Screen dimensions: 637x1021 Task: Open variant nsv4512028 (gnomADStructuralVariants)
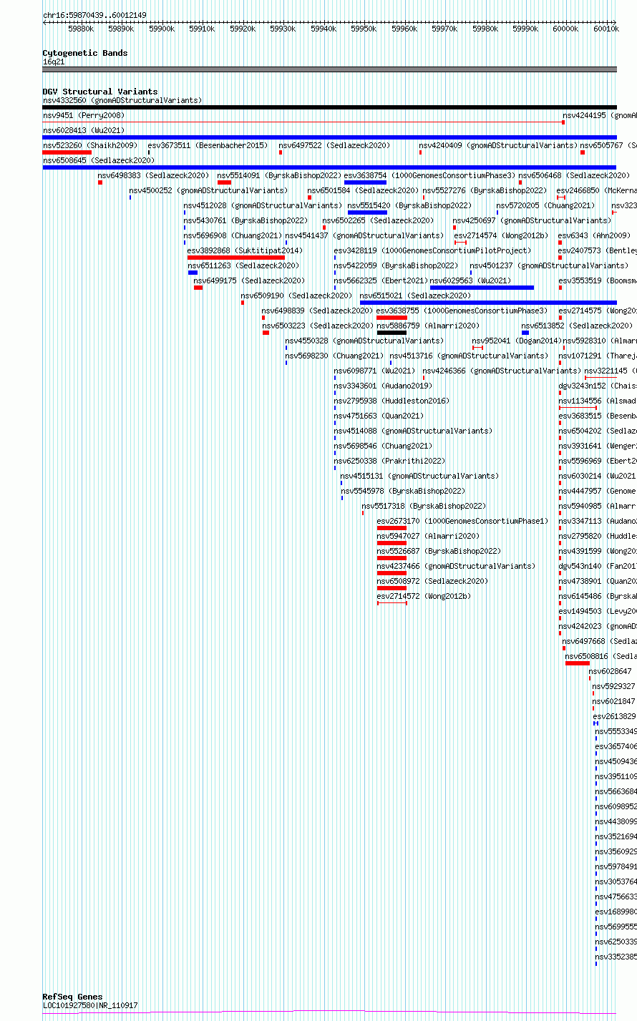tap(263, 205)
